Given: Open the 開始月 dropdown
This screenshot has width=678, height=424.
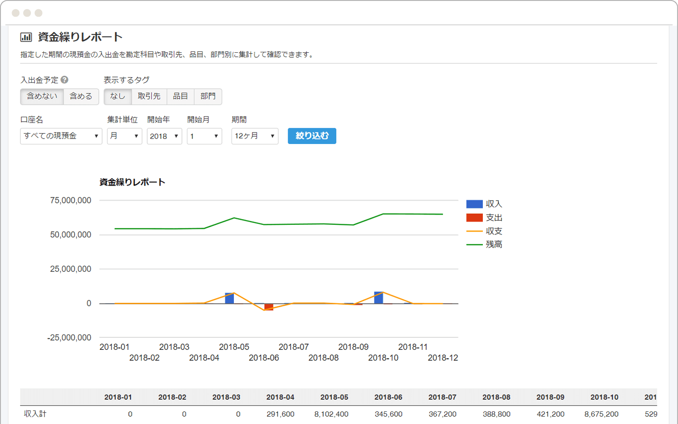Looking at the screenshot, I should click(x=204, y=136).
